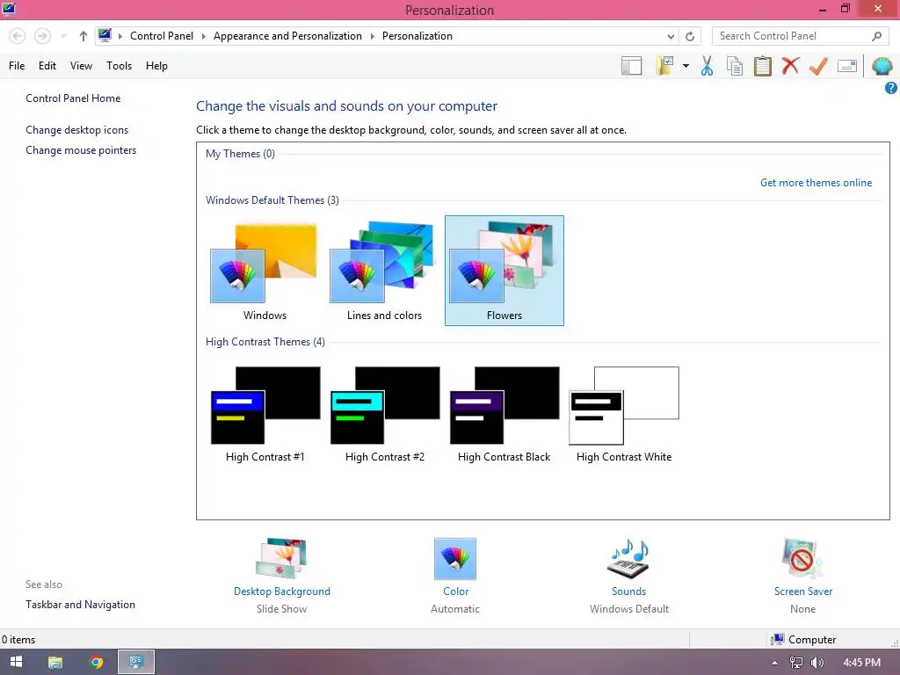Open the Edit menu
900x675 pixels.
point(47,66)
